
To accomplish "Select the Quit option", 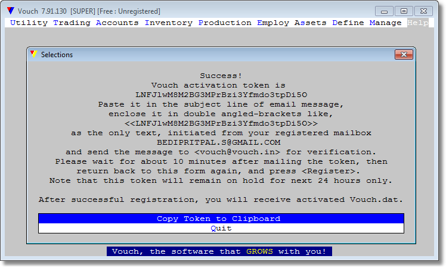I will (x=221, y=228).
